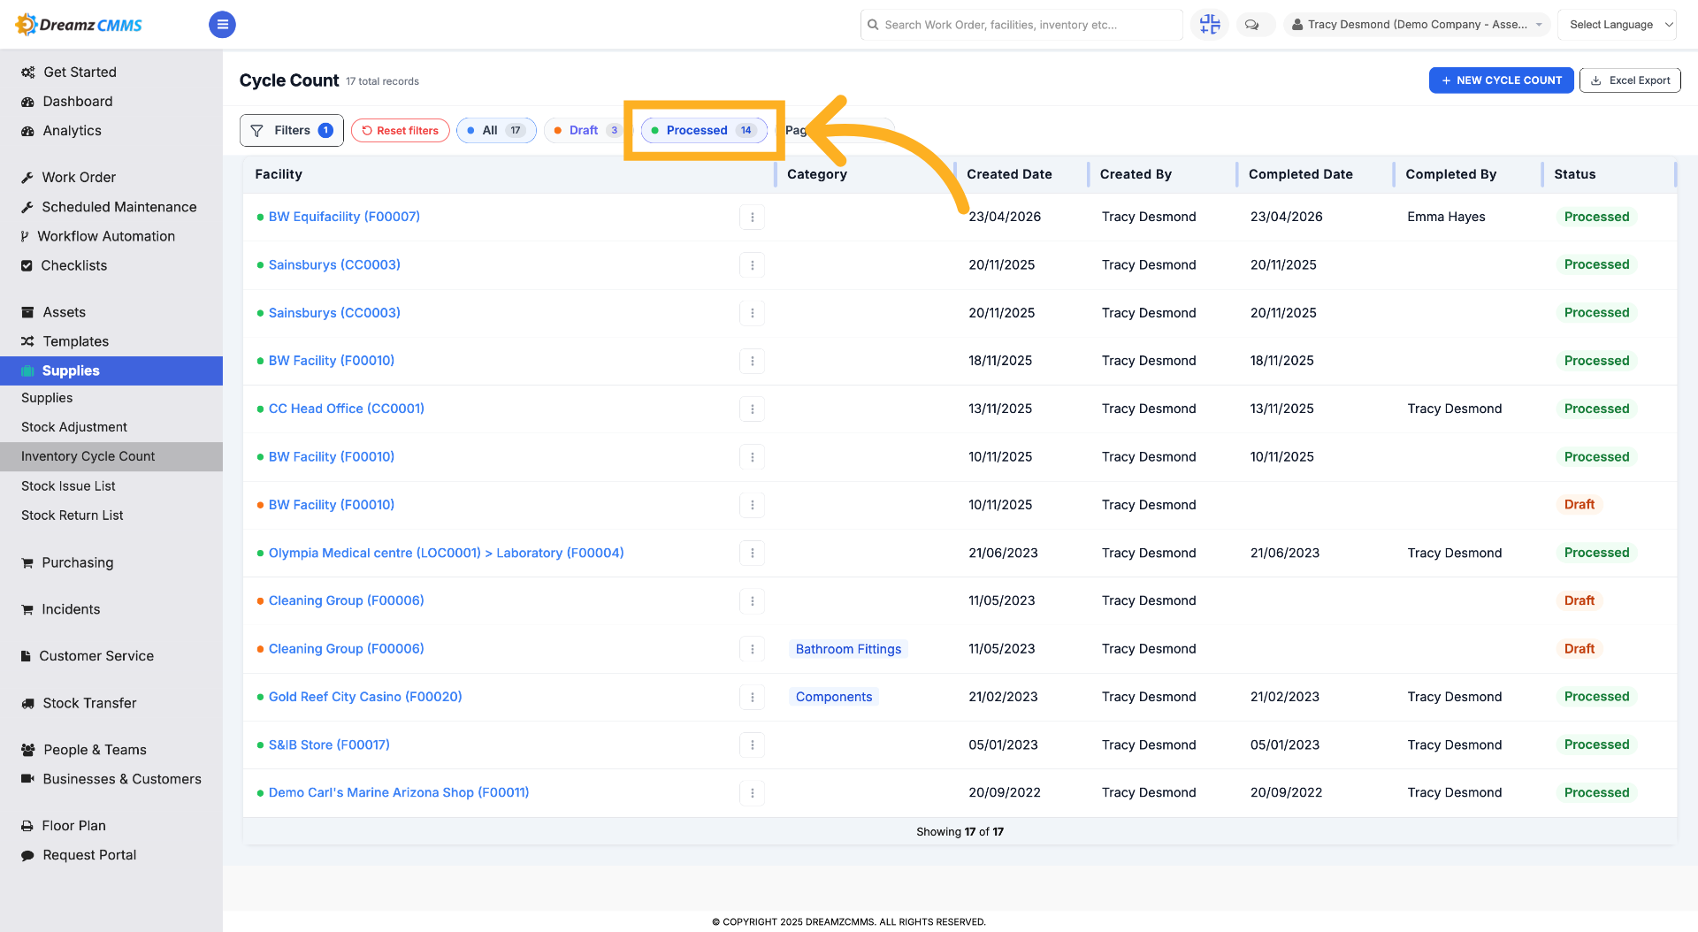Click the Dashboard icon in sidebar

click(27, 102)
